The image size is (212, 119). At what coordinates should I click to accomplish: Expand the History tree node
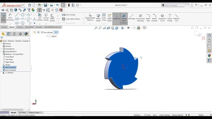coord(1,44)
